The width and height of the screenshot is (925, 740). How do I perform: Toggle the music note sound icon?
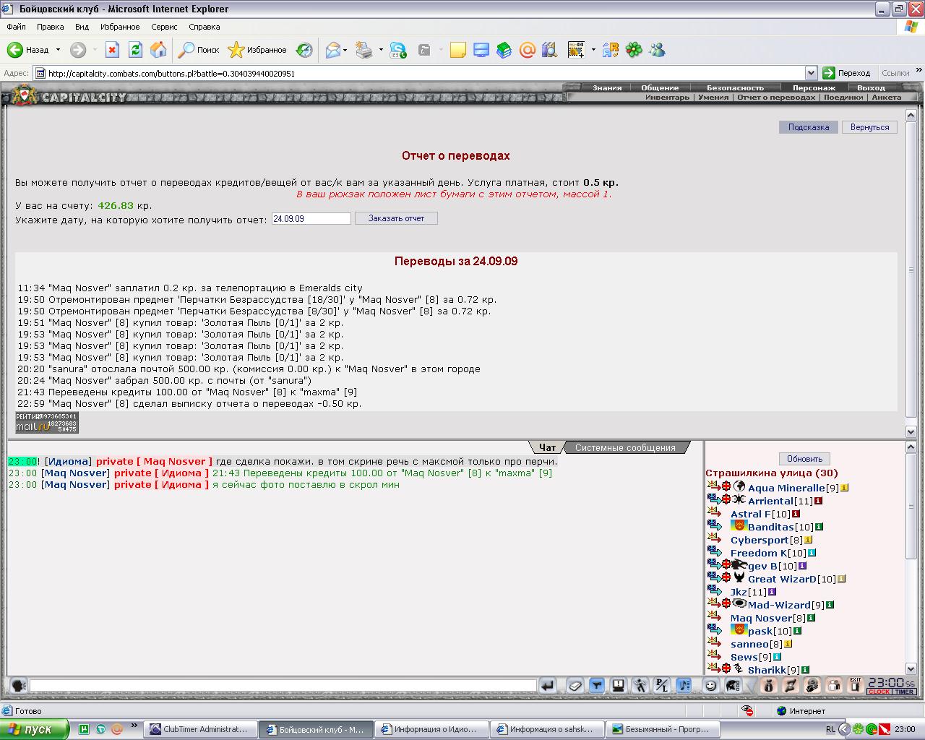684,685
